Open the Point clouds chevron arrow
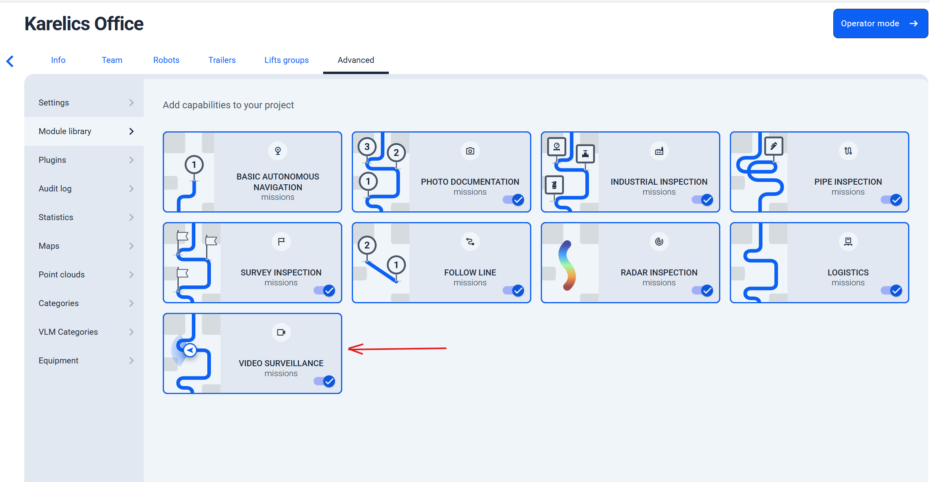Screen dimensions: 930x482 [131, 275]
